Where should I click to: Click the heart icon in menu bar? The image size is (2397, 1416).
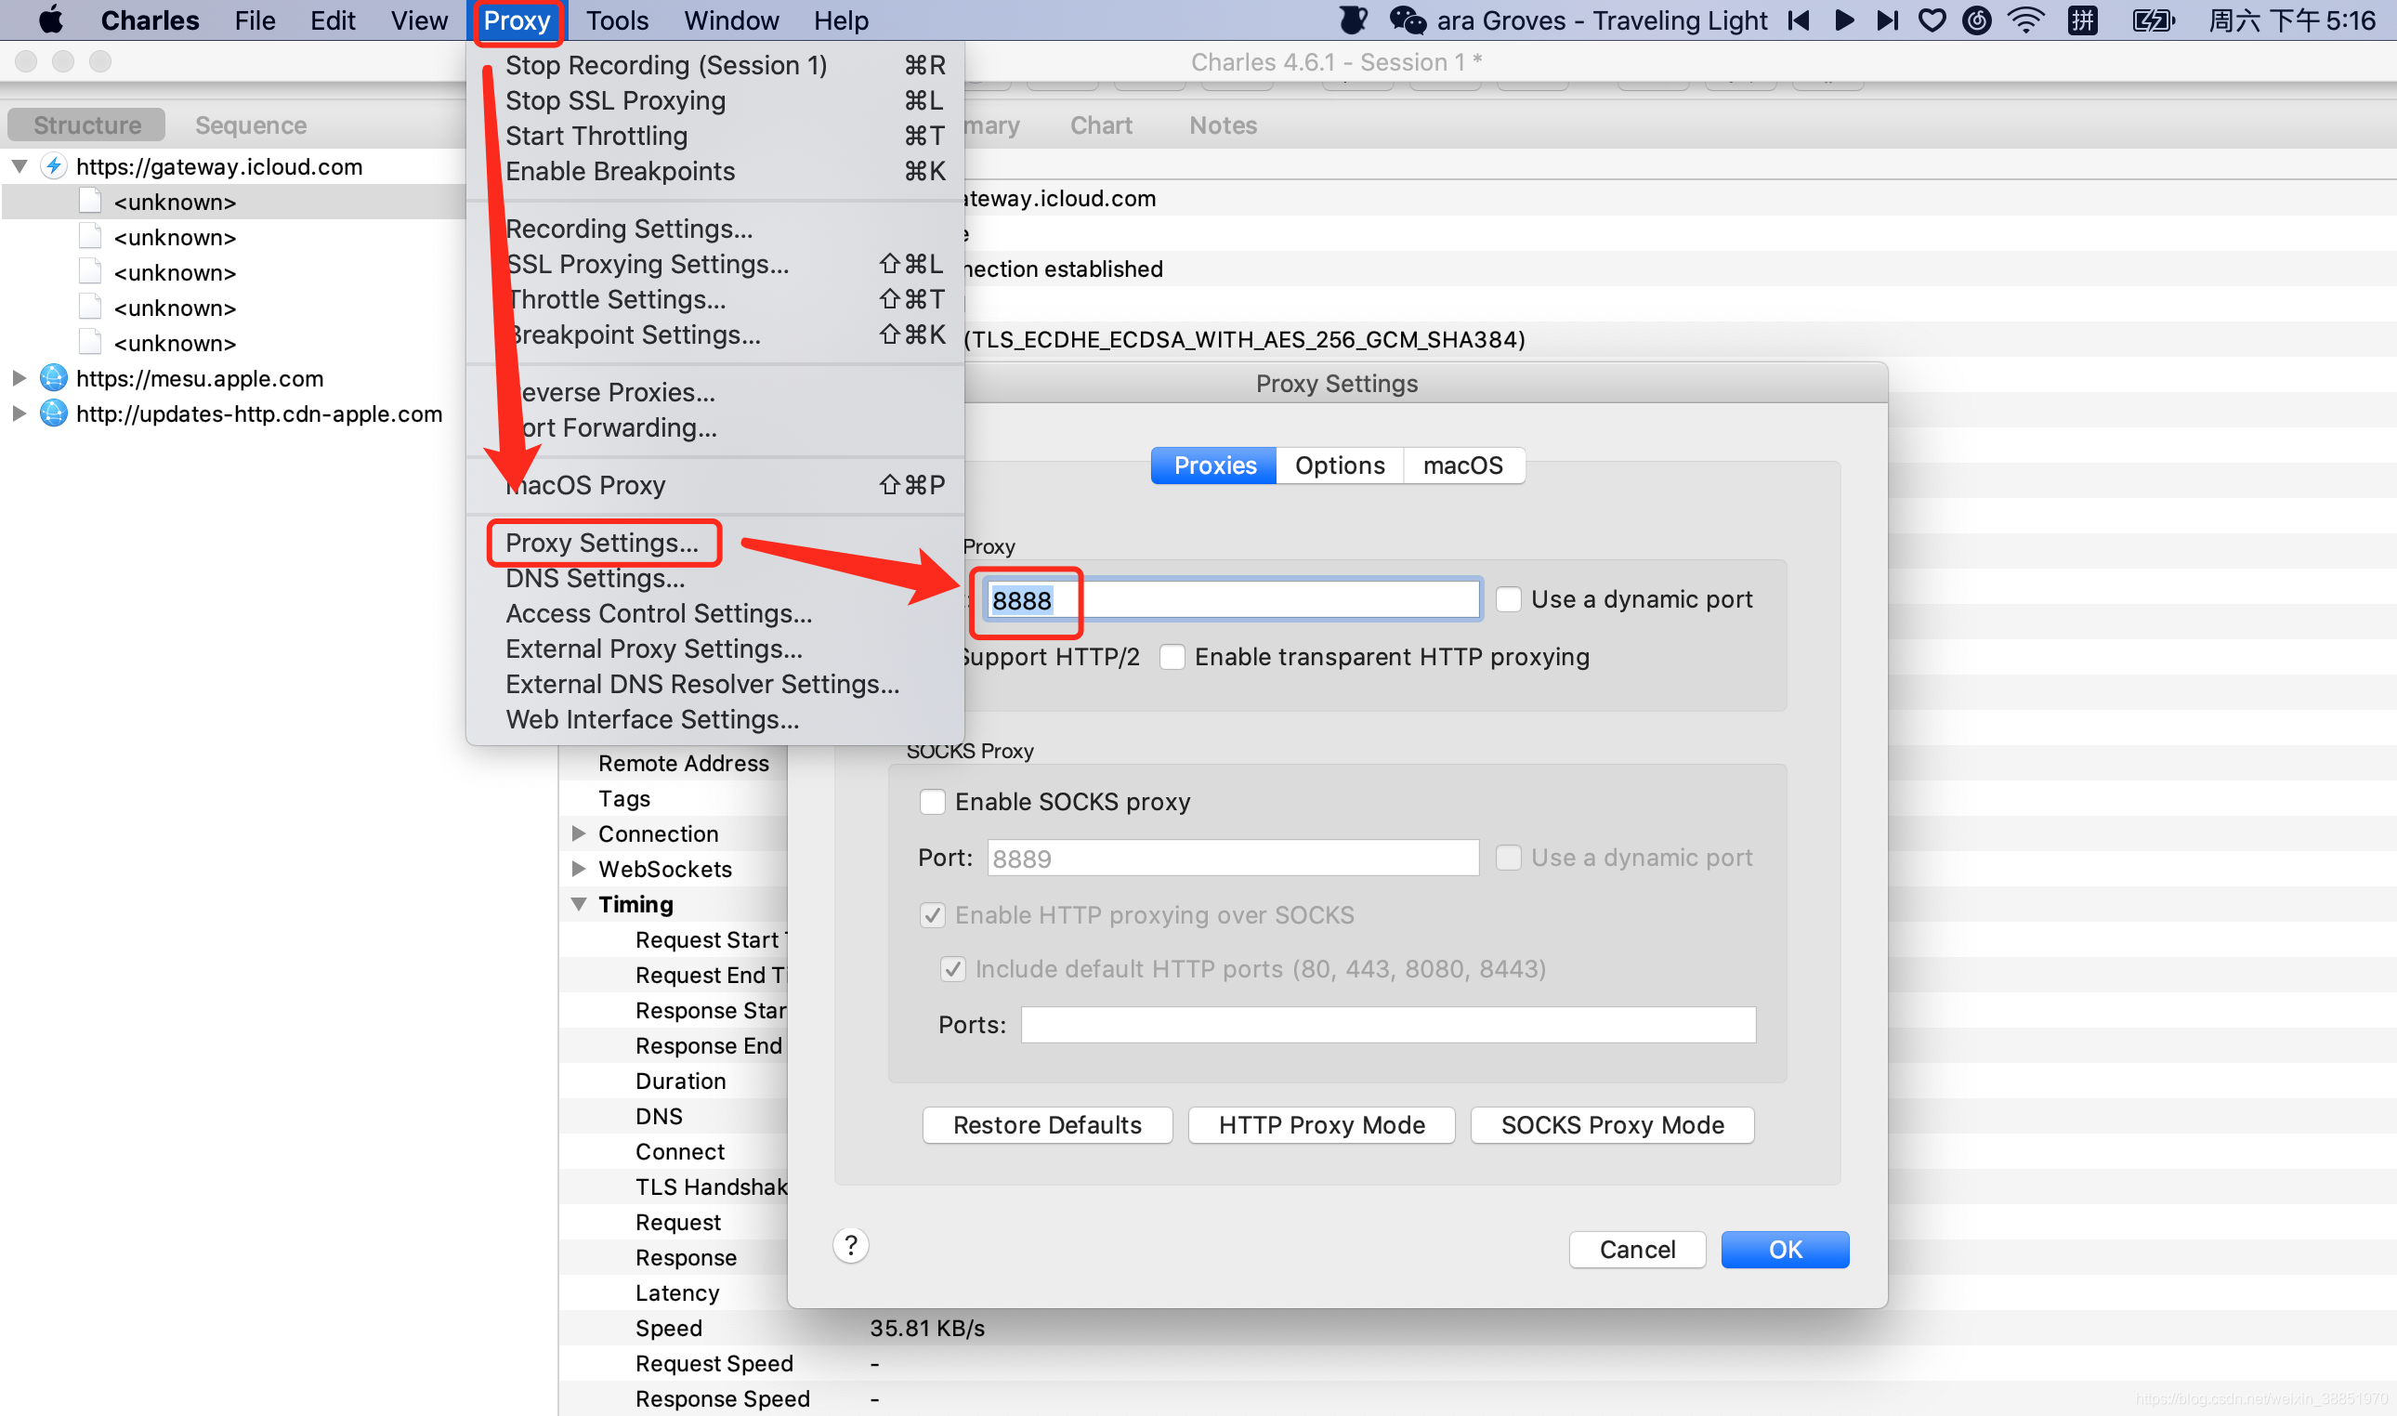coord(1932,20)
